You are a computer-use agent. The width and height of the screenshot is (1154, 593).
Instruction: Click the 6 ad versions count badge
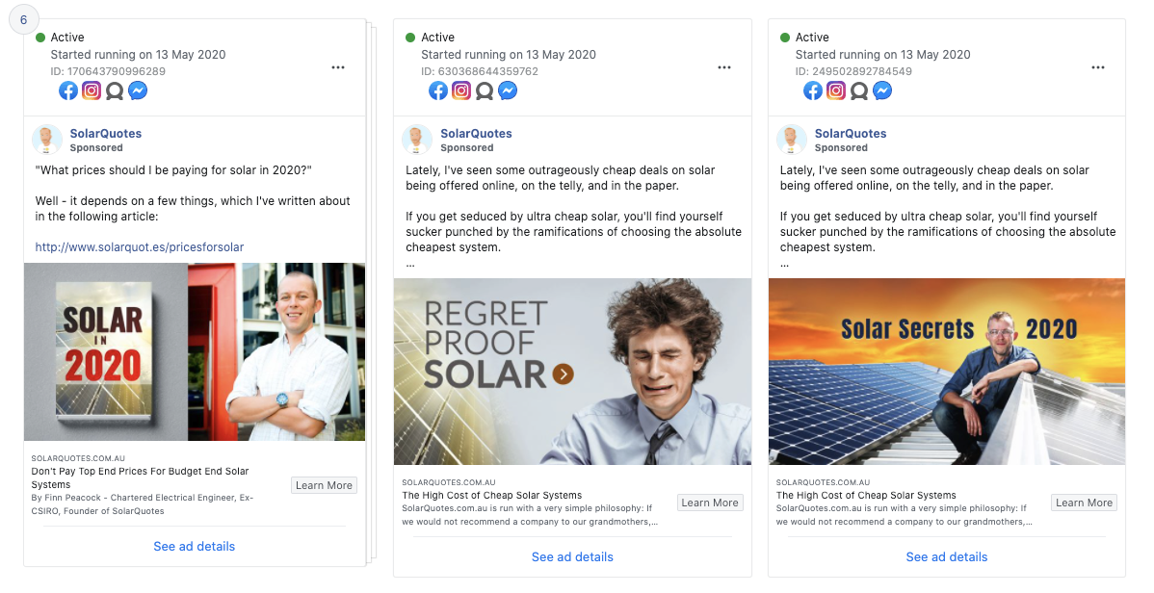[23, 20]
